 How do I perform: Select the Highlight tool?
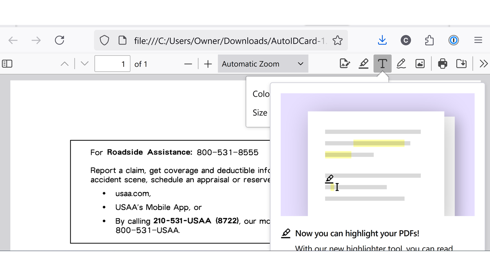[364, 64]
